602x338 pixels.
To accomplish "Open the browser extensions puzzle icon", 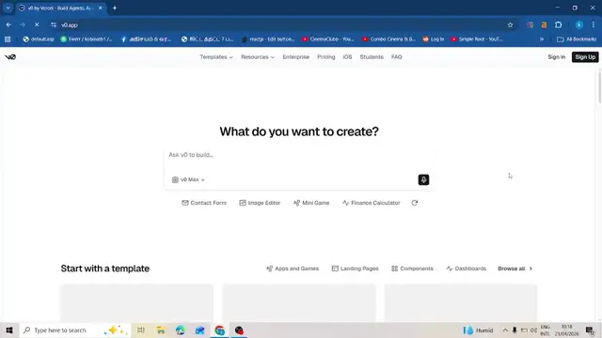I will click(x=558, y=25).
